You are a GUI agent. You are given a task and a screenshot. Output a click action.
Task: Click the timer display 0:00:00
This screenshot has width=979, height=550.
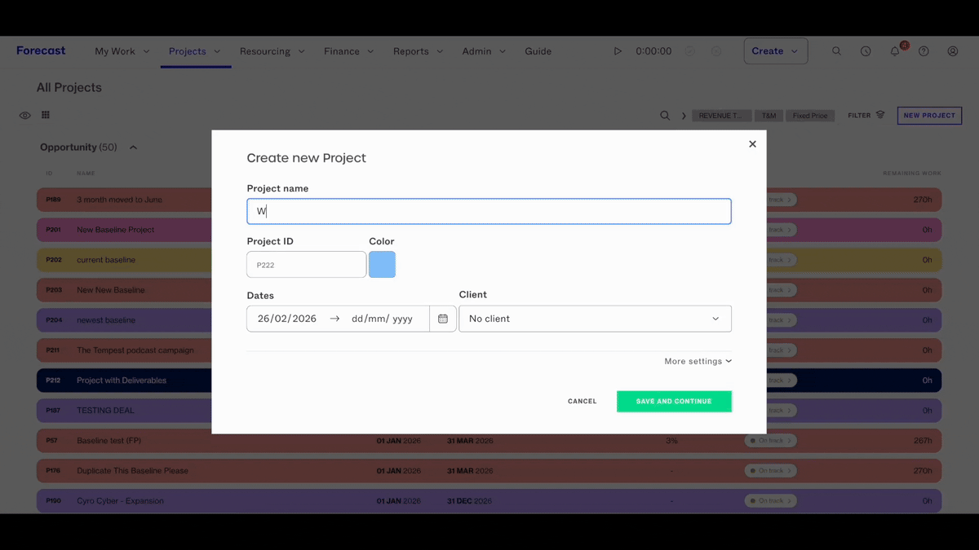pyautogui.click(x=653, y=51)
